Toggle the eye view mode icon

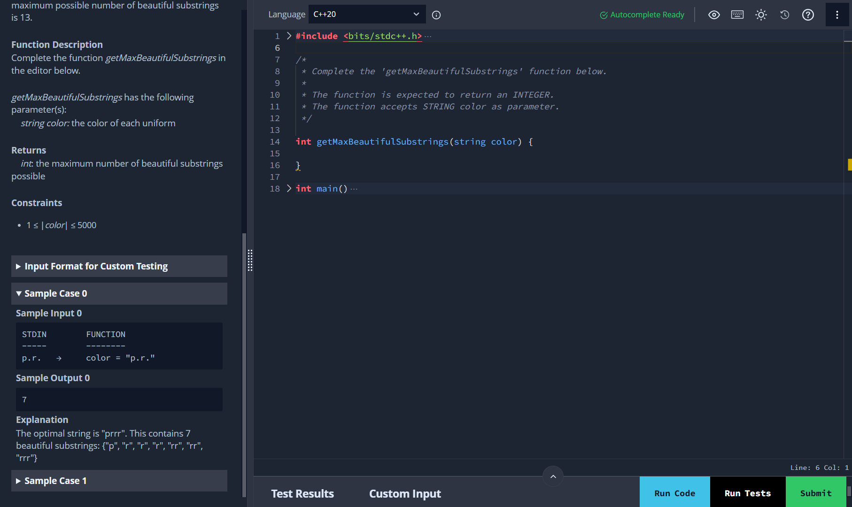(x=714, y=15)
